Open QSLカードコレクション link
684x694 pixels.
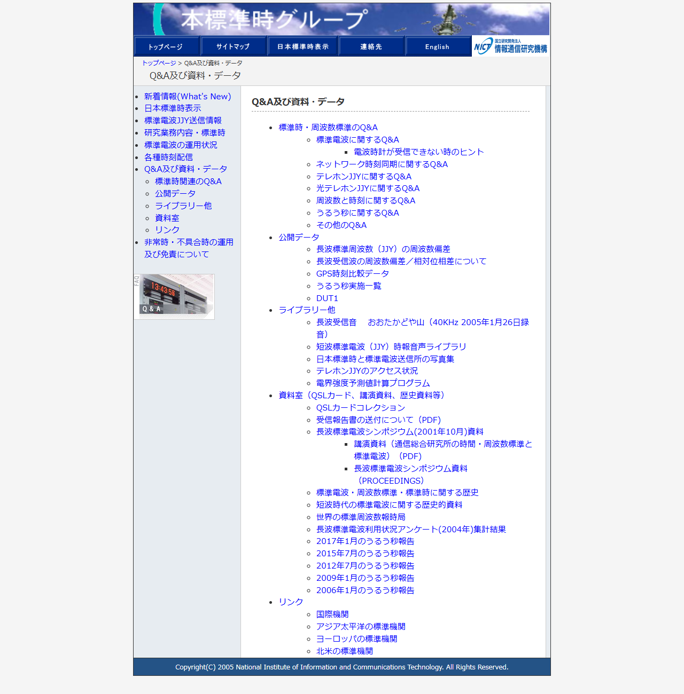tap(361, 408)
